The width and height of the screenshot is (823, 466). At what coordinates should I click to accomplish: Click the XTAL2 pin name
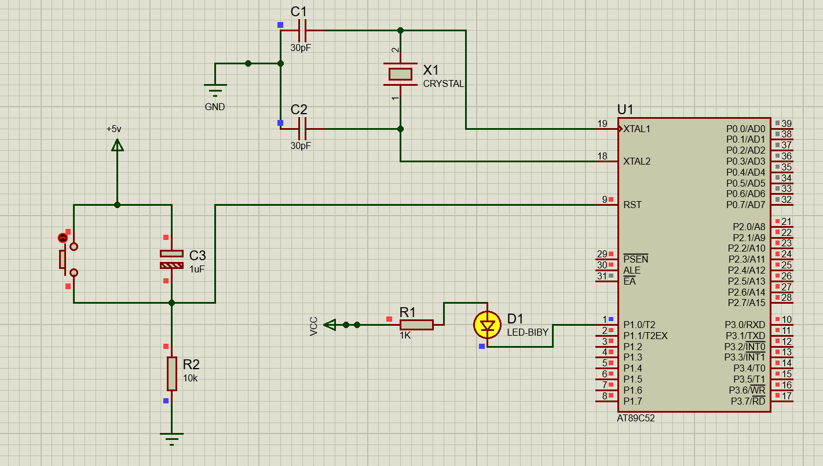637,161
